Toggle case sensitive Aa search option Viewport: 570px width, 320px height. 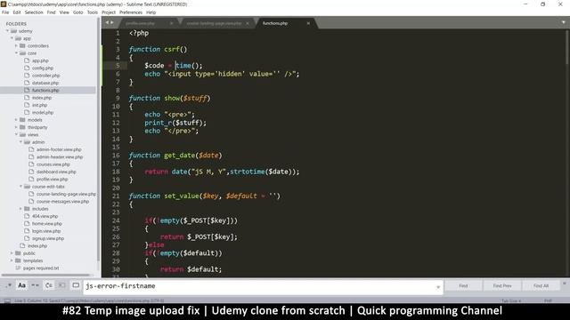21,285
